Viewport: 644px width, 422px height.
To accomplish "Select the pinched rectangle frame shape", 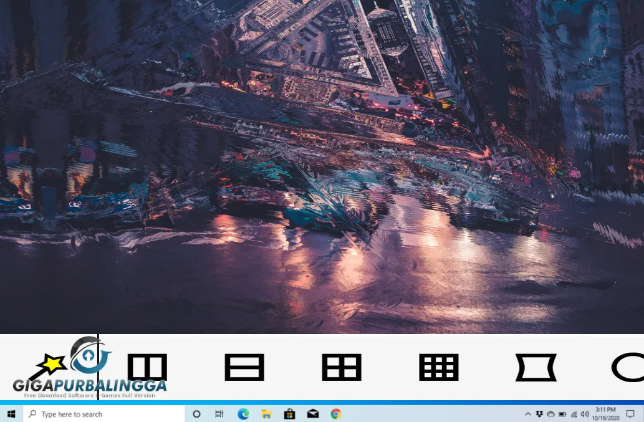I will pos(536,367).
